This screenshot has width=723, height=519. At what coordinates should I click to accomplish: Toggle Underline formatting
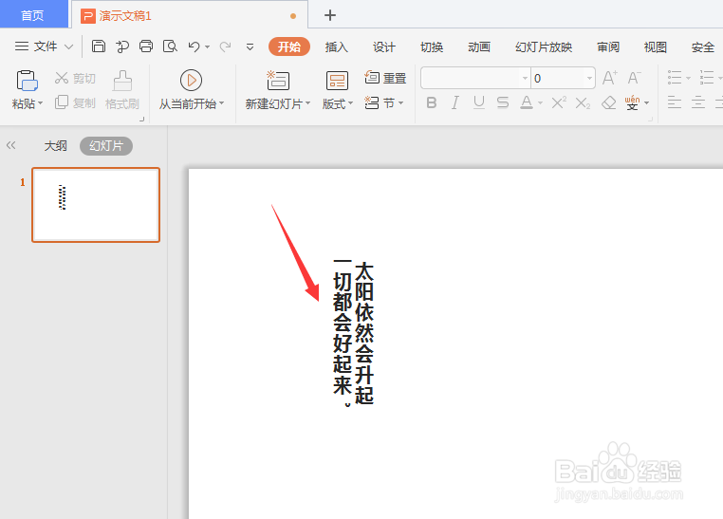[x=479, y=102]
